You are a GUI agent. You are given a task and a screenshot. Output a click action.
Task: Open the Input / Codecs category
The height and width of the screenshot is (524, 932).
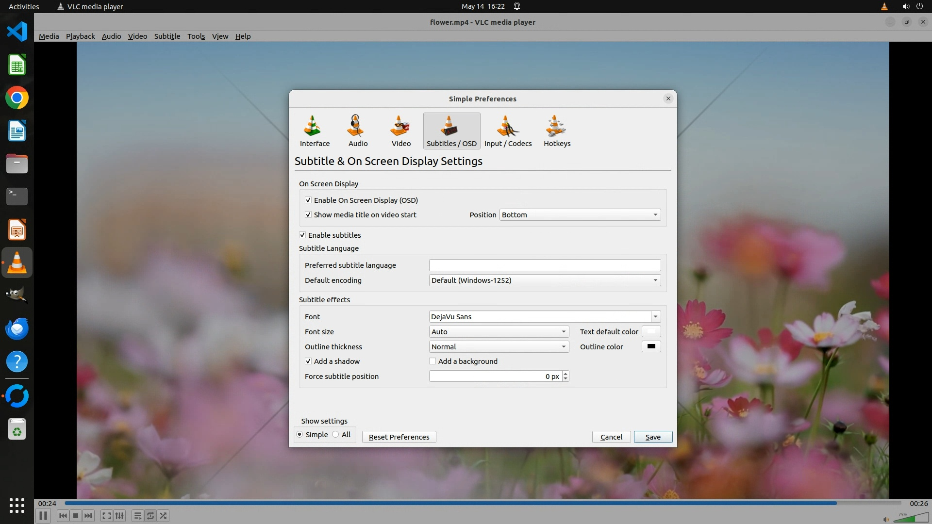click(508, 131)
